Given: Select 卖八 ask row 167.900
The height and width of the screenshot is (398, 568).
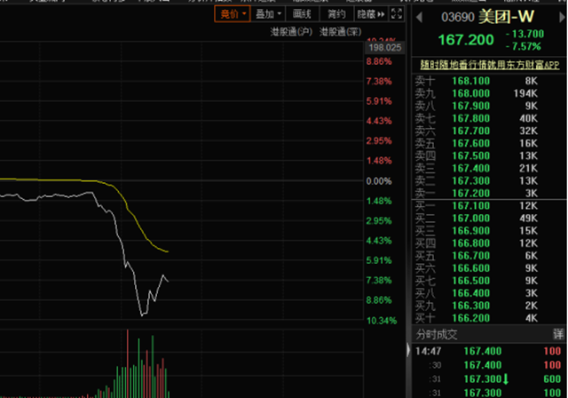Looking at the screenshot, I should click(x=489, y=106).
